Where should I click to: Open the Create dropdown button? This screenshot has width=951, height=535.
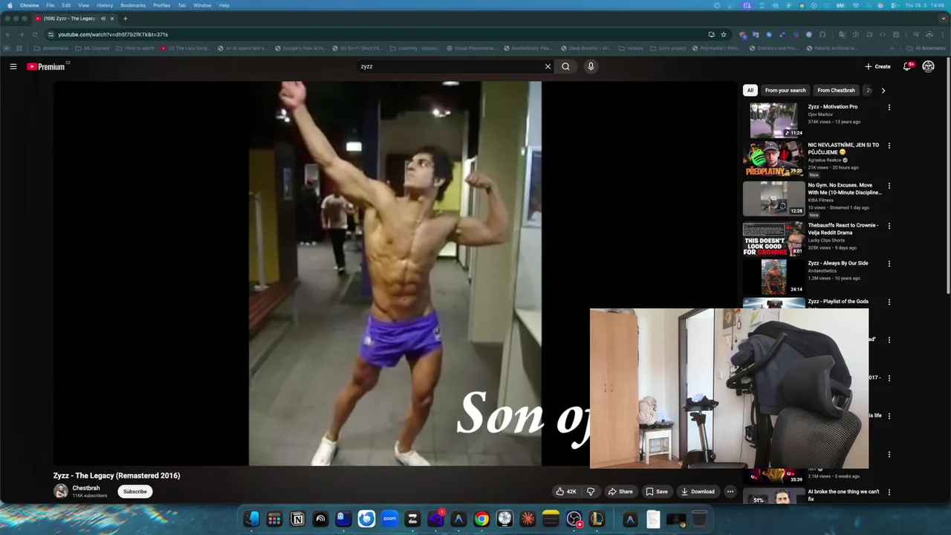coord(877,66)
